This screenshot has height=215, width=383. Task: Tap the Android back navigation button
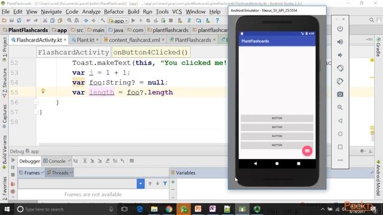[x=256, y=164]
